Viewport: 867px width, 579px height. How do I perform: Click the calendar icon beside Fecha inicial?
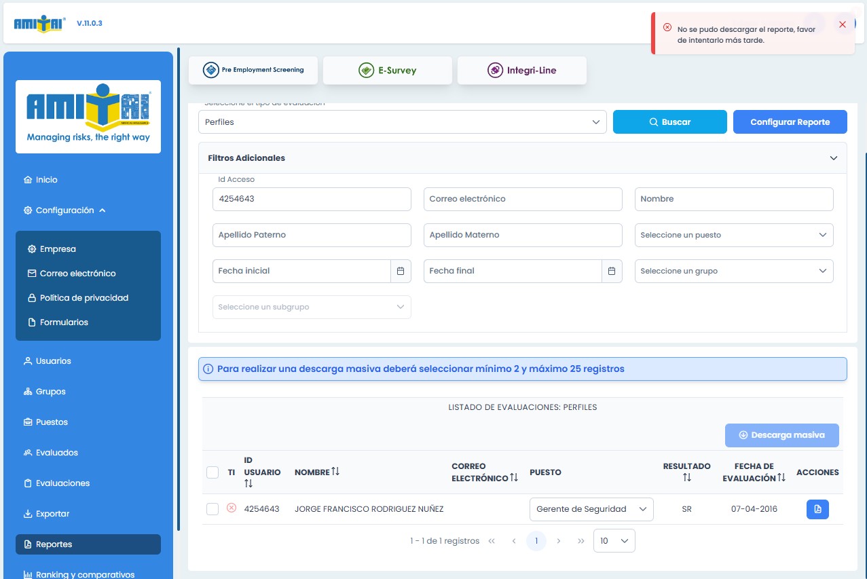click(x=401, y=271)
